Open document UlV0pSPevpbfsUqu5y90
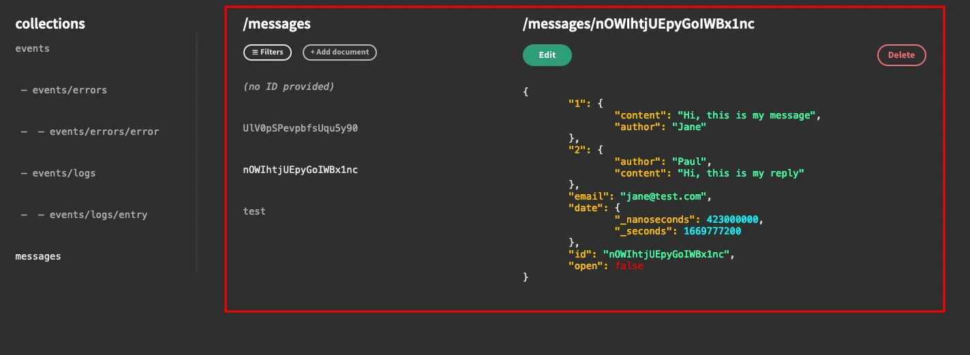This screenshot has height=355, width=970. click(x=301, y=128)
